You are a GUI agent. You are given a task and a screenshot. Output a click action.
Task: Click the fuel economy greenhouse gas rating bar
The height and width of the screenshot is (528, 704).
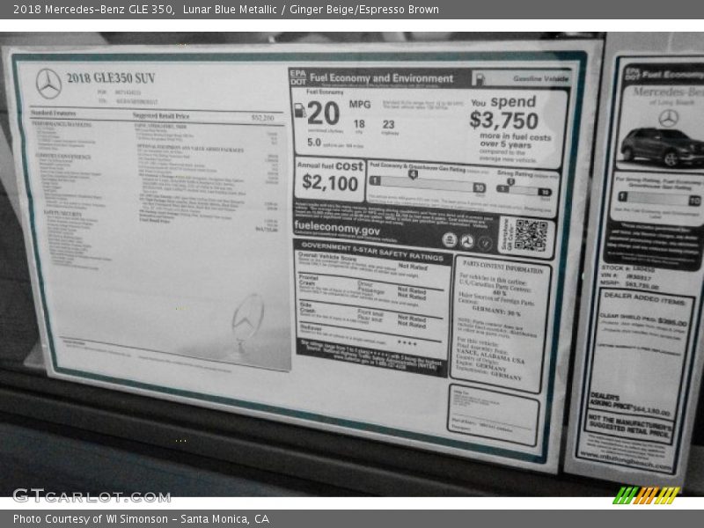[x=428, y=184]
